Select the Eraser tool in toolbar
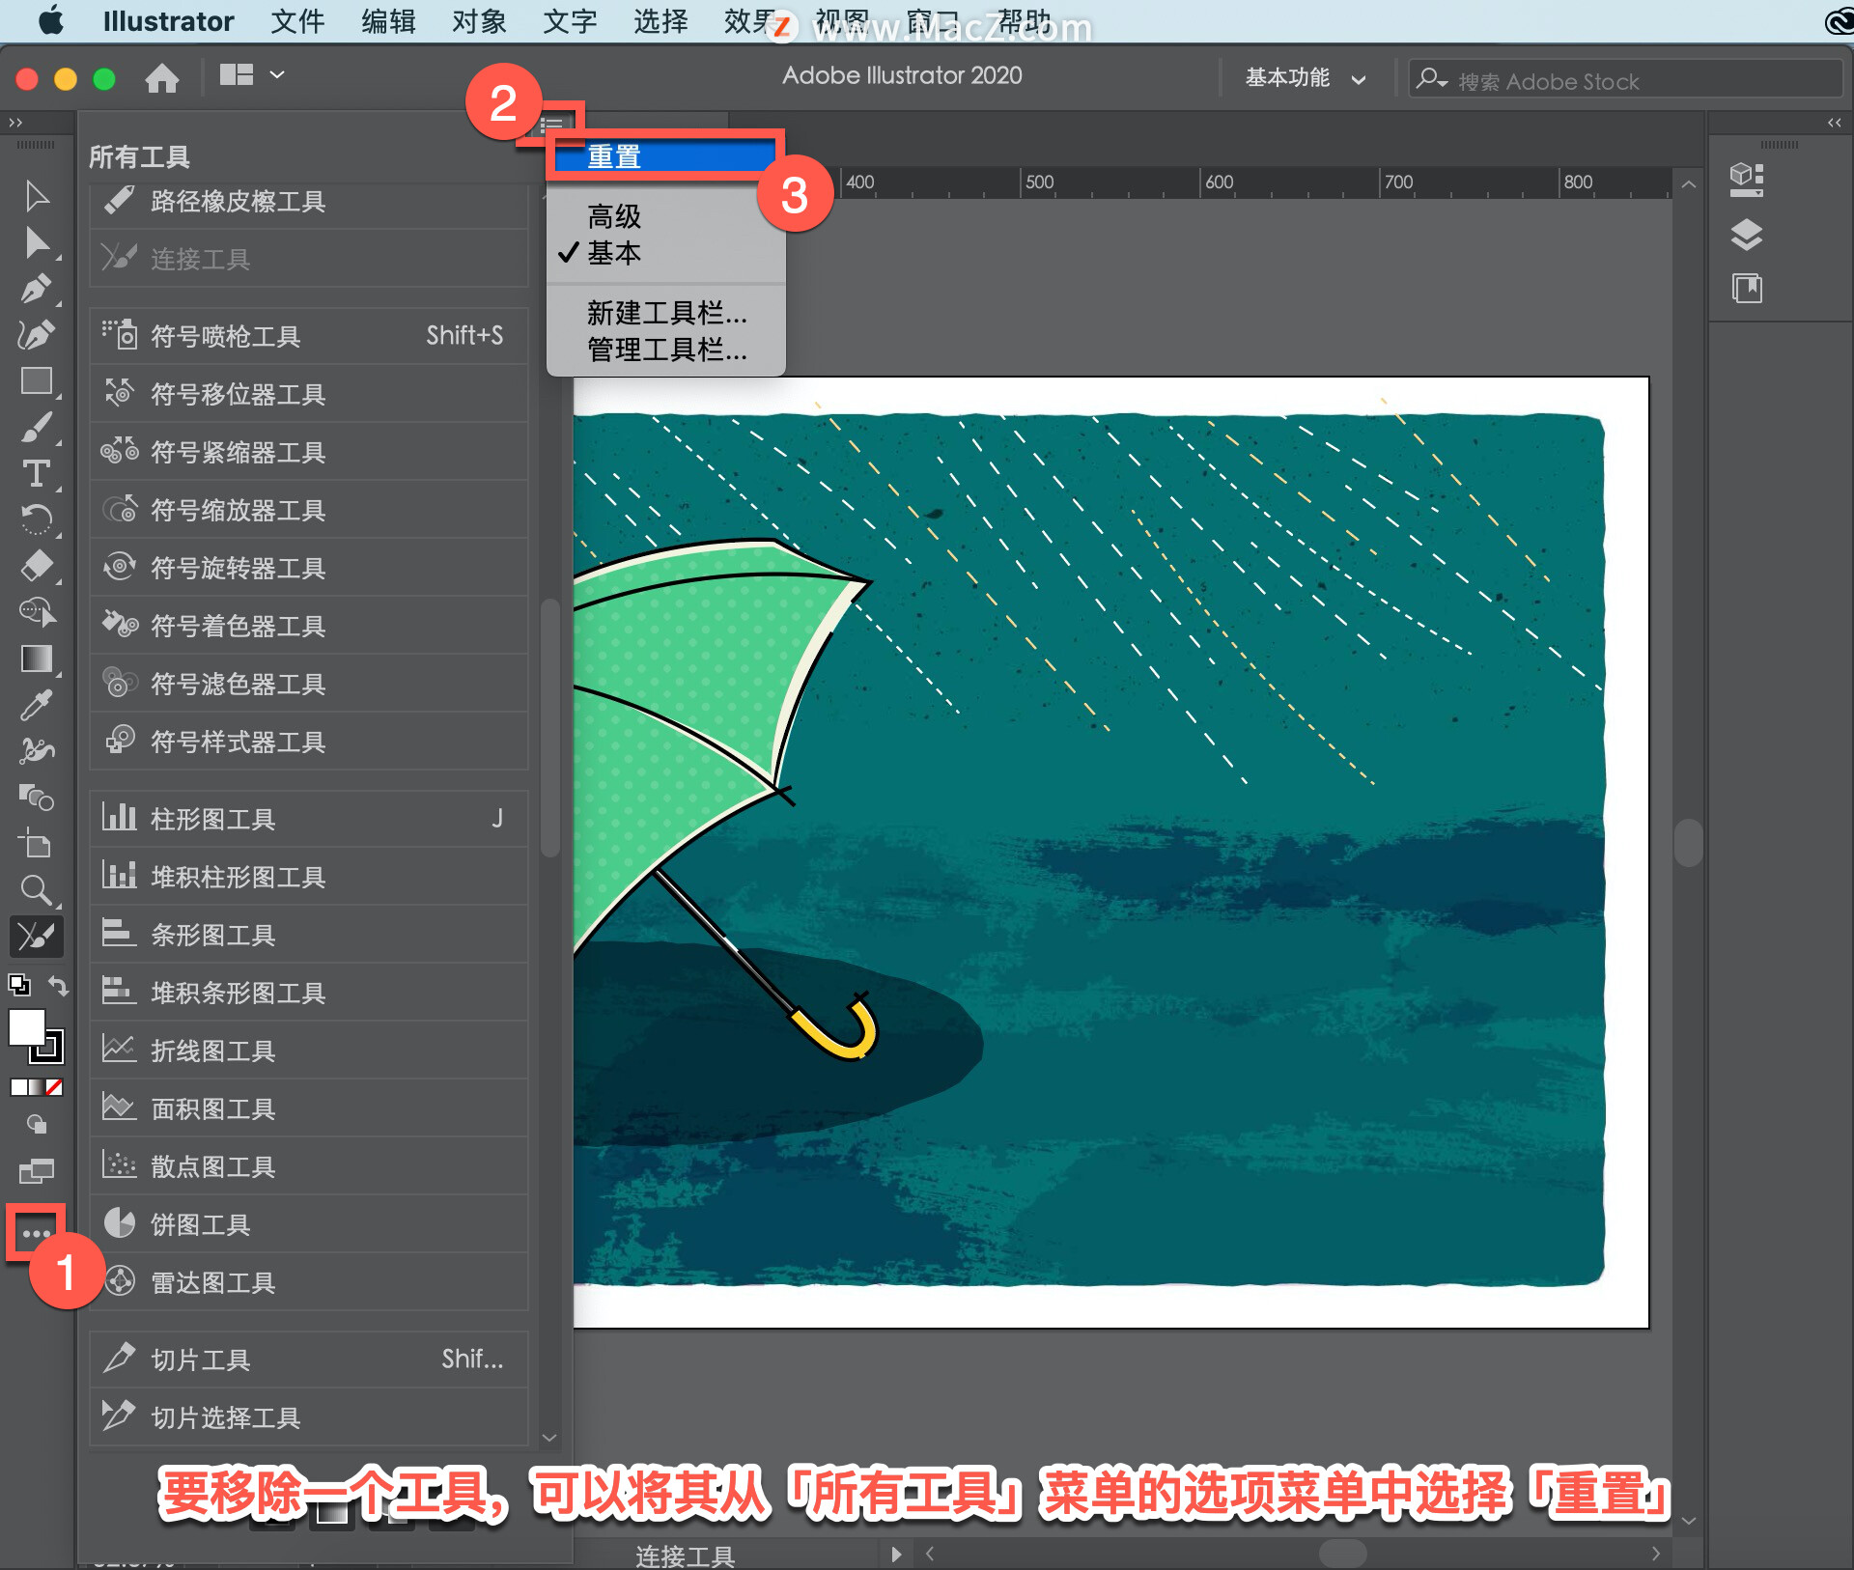Viewport: 1854px width, 1570px height. click(37, 566)
